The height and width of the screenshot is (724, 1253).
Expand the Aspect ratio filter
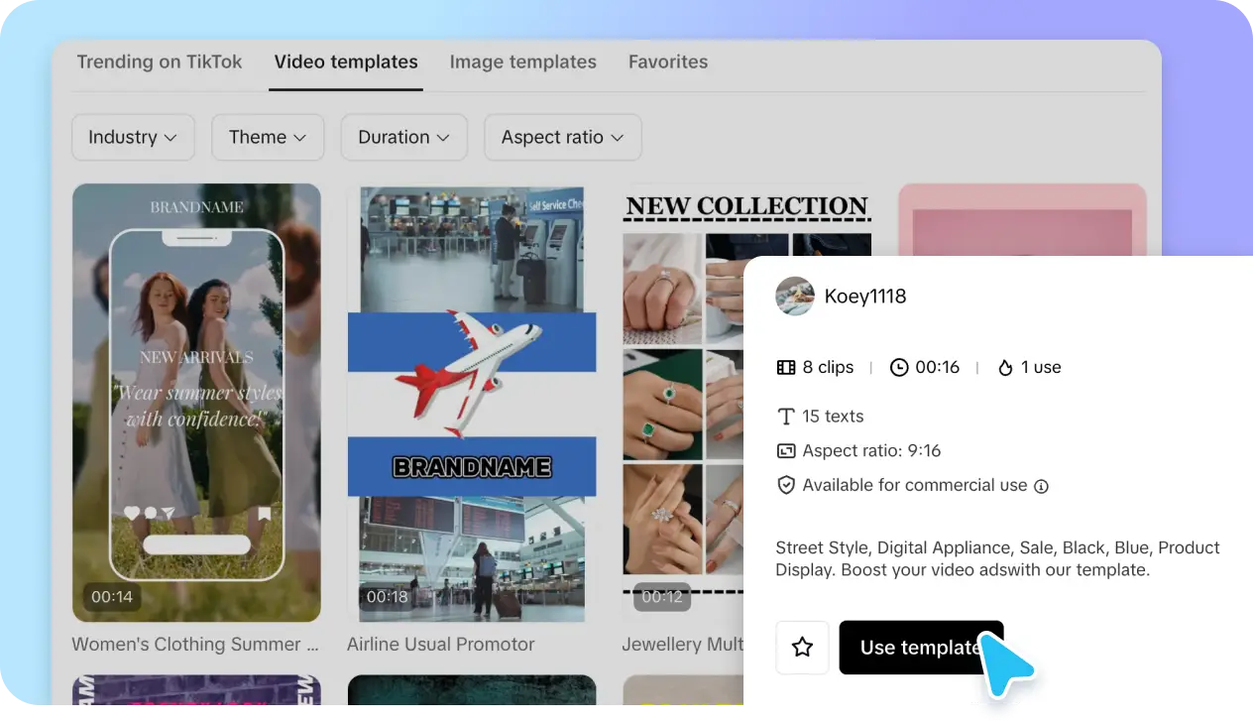562,137
